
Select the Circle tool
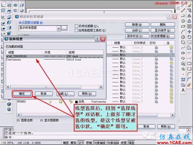pyautogui.click(x=183, y=37)
